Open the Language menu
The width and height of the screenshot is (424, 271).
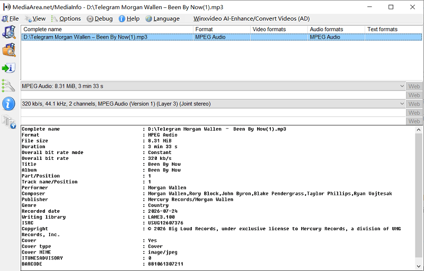coord(163,19)
